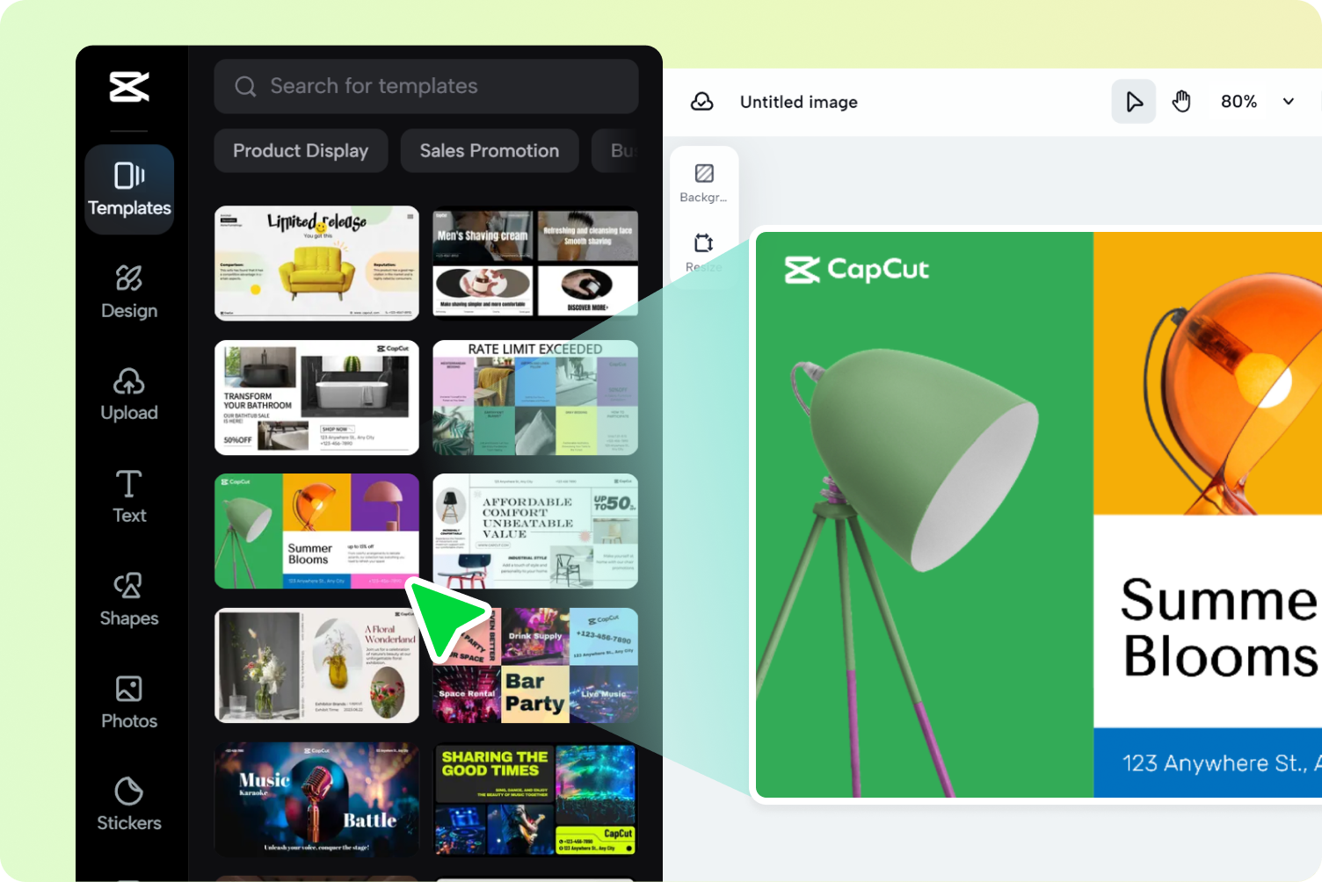Select the CapCut logo on the canvas

click(x=856, y=270)
